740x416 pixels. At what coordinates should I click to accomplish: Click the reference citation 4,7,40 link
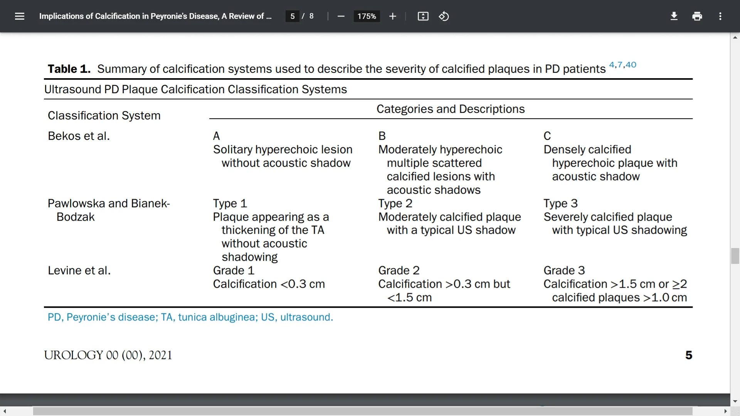[x=622, y=65]
